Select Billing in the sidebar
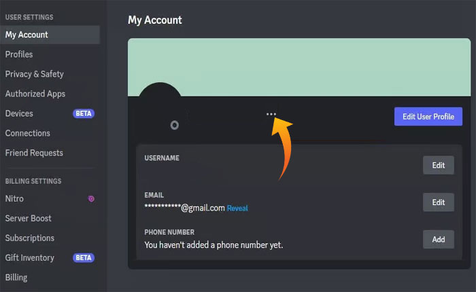Viewport: 476px width, 292px height. tap(16, 277)
